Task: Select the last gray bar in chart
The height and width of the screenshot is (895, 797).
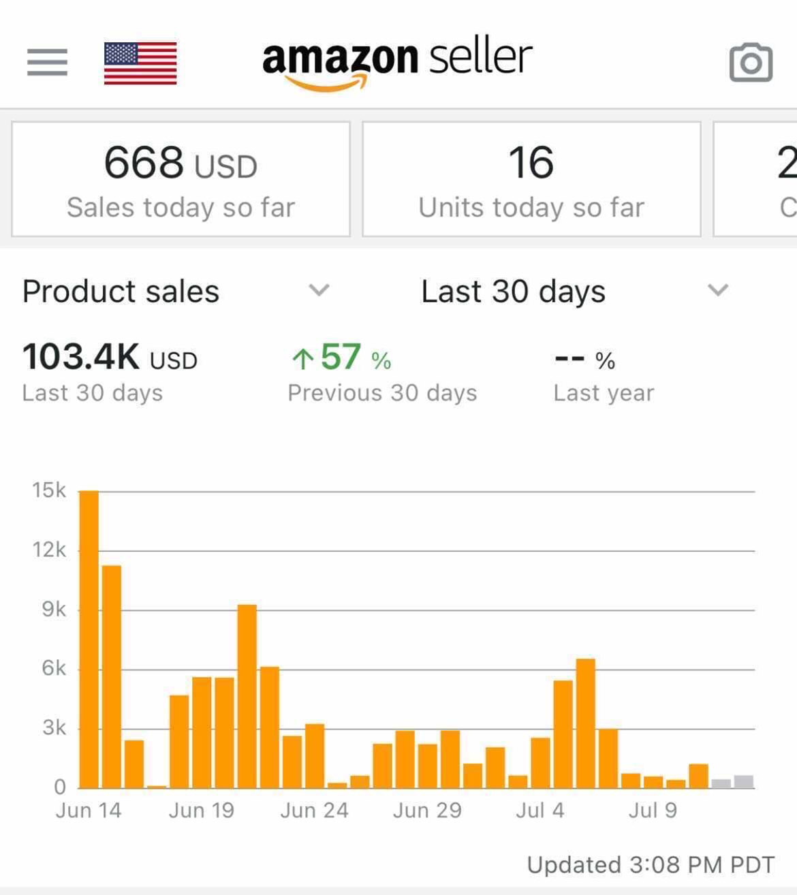Action: 744,782
